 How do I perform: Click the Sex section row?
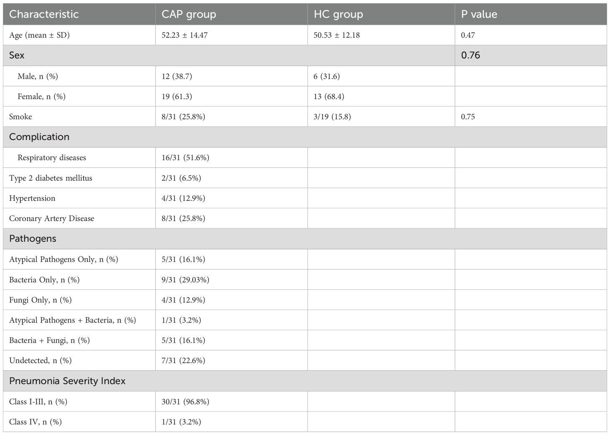17,55
